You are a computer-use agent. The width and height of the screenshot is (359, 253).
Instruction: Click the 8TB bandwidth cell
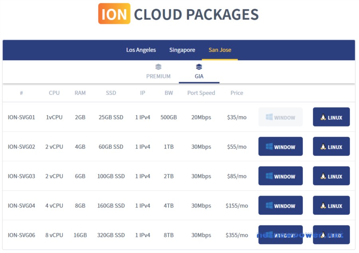[x=169, y=235]
